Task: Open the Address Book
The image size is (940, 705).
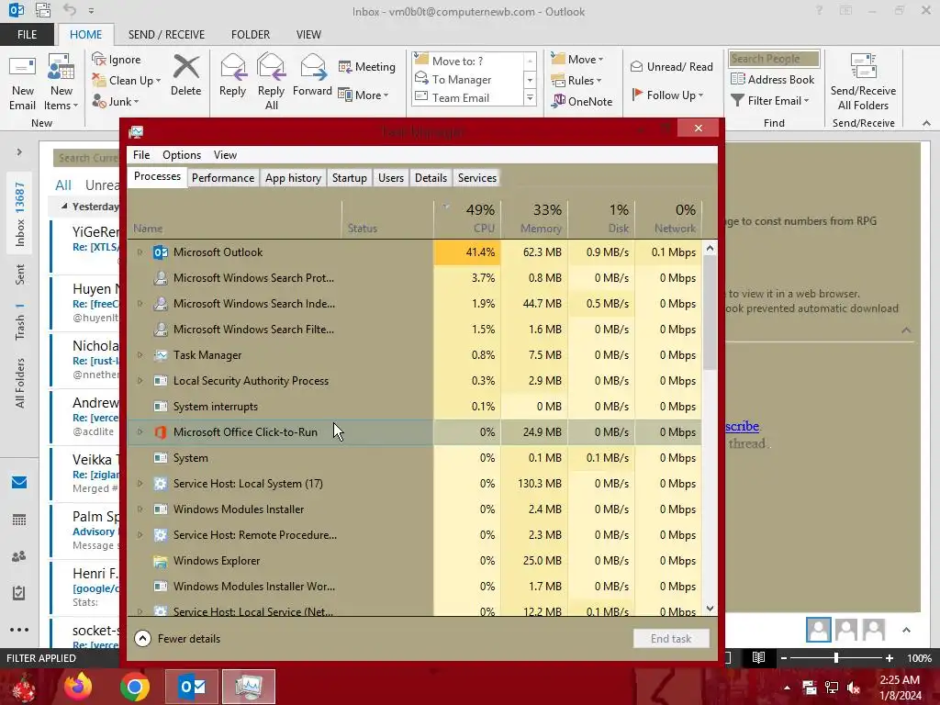Action: point(773,79)
